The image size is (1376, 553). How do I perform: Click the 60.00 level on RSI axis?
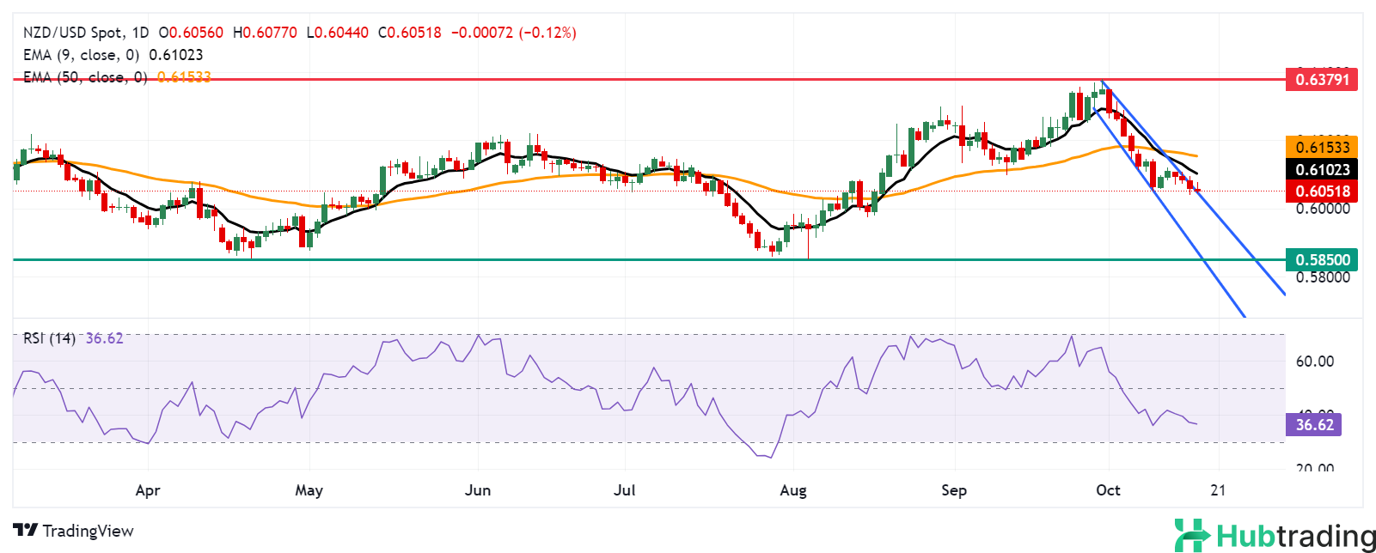point(1314,362)
